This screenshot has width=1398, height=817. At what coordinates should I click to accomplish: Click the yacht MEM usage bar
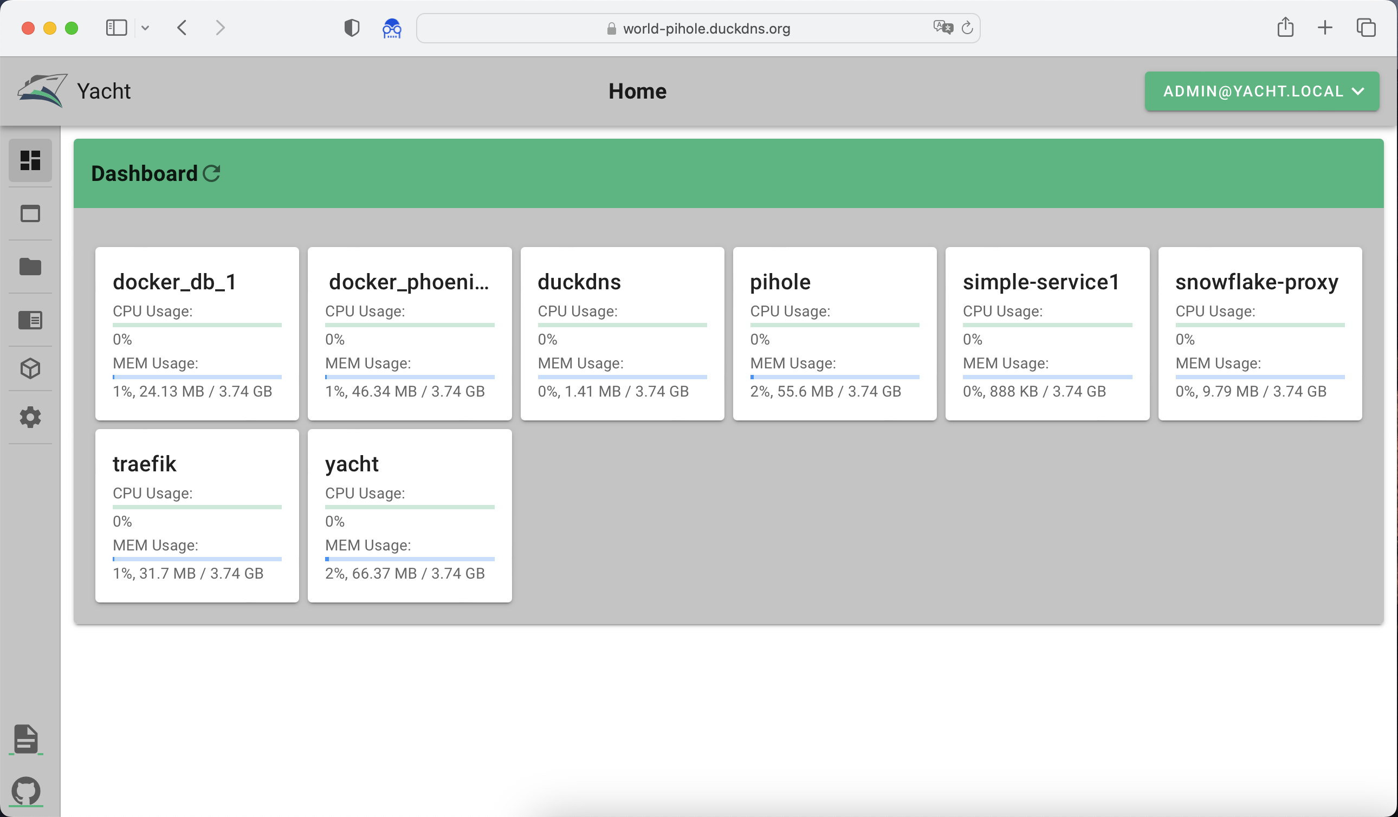click(x=410, y=559)
